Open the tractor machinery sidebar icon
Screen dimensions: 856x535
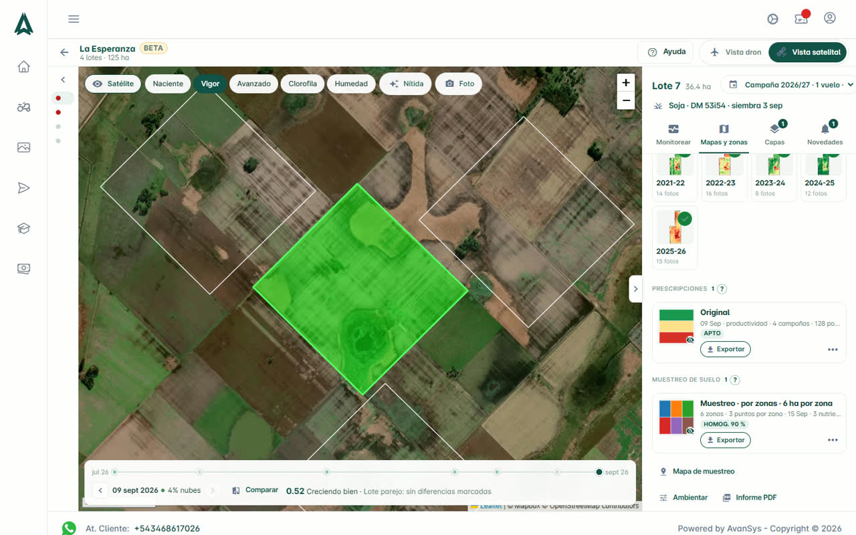(x=24, y=107)
